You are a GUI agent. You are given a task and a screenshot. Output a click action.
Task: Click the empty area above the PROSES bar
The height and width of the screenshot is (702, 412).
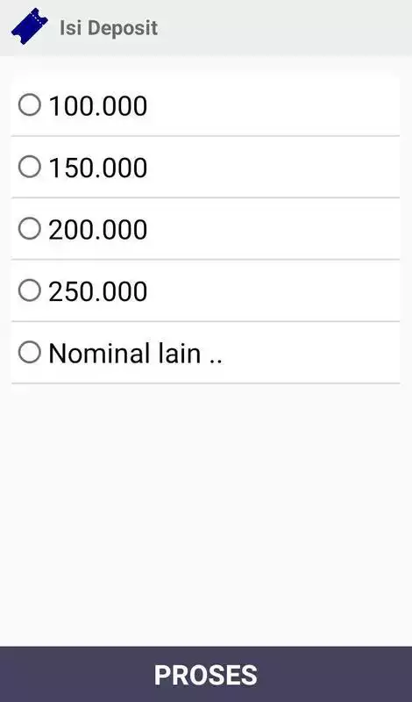(x=206, y=515)
